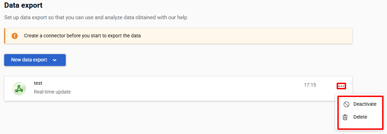Click the green webhook connector icon
Viewport: 387px width, 134px height.
click(19, 89)
